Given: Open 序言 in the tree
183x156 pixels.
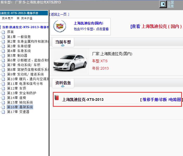Looking at the screenshot, I should [x=10, y=32].
